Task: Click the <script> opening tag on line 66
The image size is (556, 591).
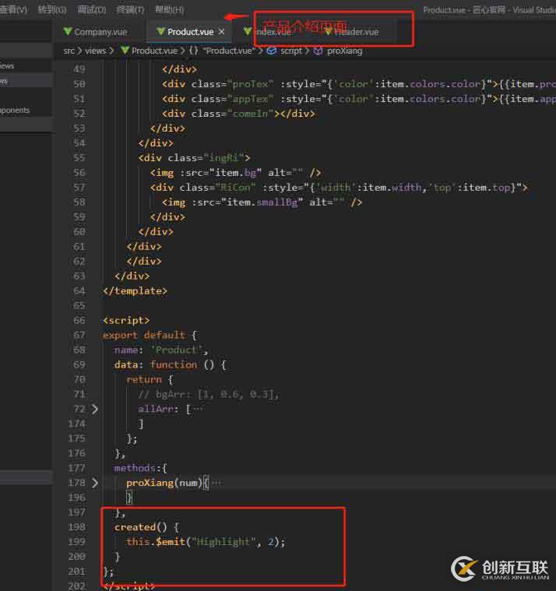Action: pyautogui.click(x=126, y=320)
